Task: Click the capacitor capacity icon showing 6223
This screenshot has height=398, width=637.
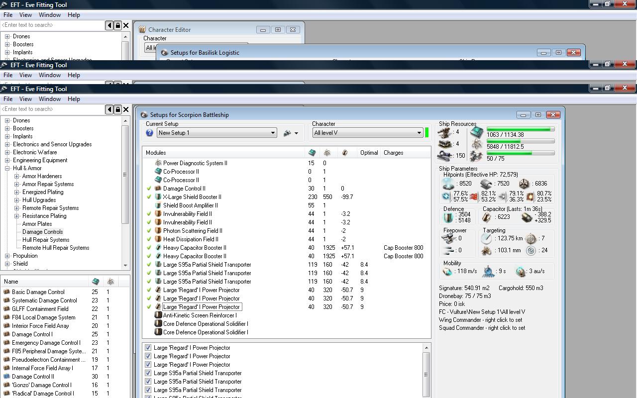Action: 487,217
